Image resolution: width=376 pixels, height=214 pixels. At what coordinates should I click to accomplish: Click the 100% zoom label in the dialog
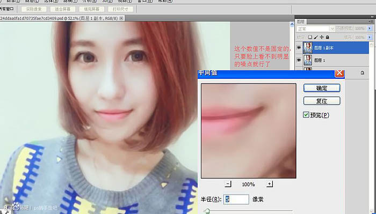click(248, 185)
